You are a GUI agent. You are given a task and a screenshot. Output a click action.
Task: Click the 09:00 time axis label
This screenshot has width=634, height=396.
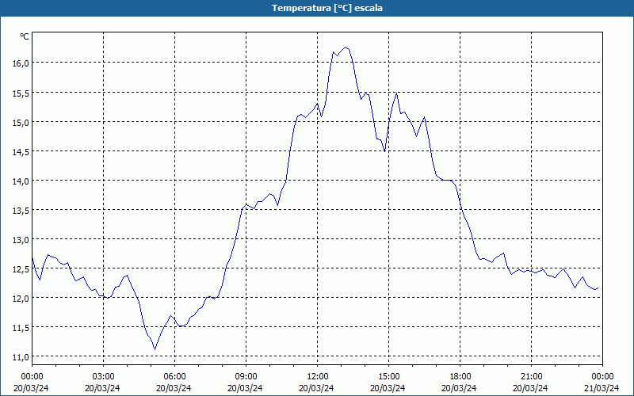click(x=246, y=377)
